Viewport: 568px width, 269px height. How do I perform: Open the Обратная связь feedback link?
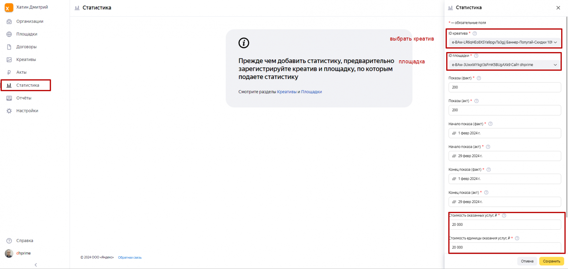[130, 258]
